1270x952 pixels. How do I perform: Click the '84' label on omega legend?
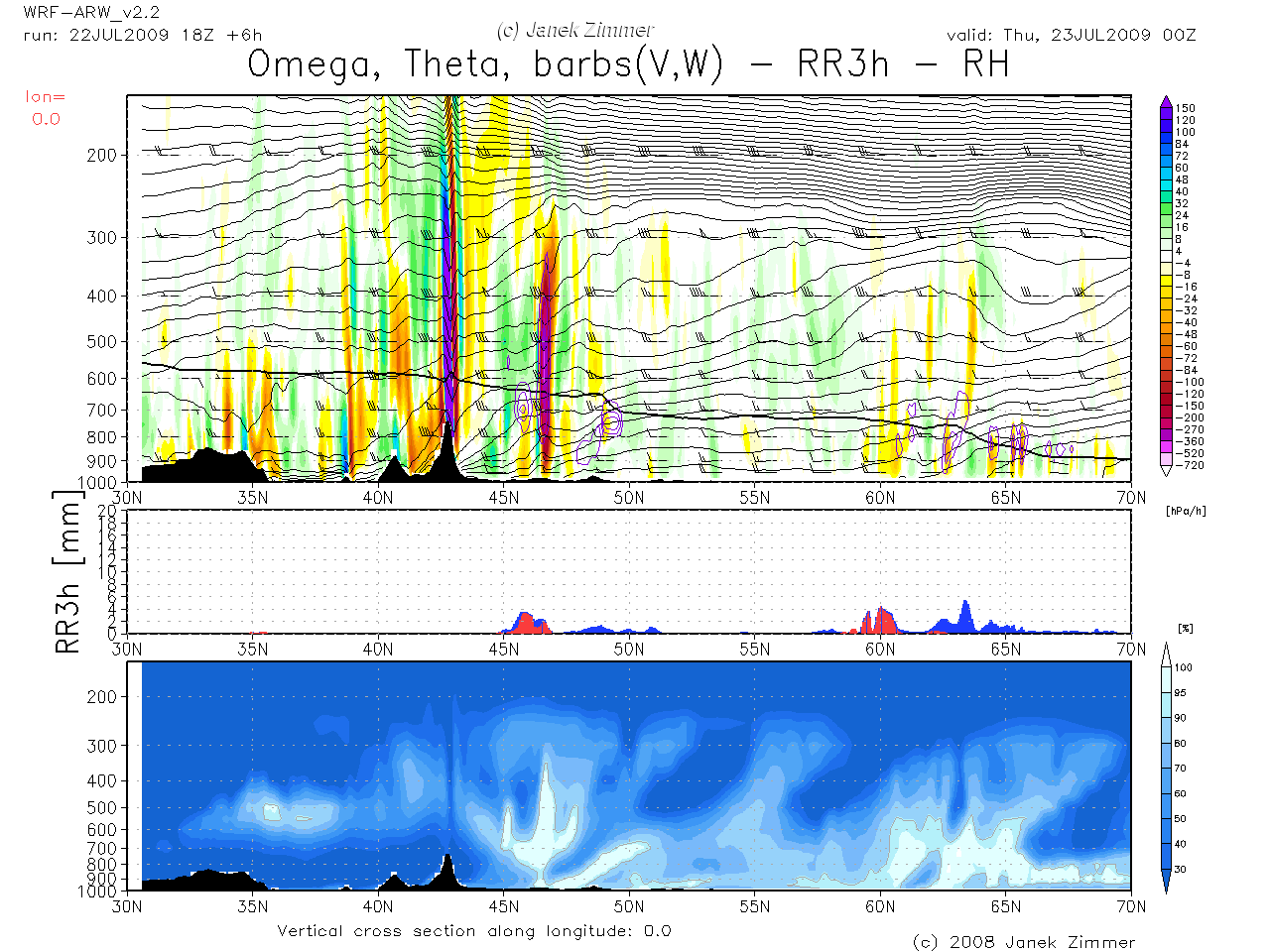click(1182, 144)
